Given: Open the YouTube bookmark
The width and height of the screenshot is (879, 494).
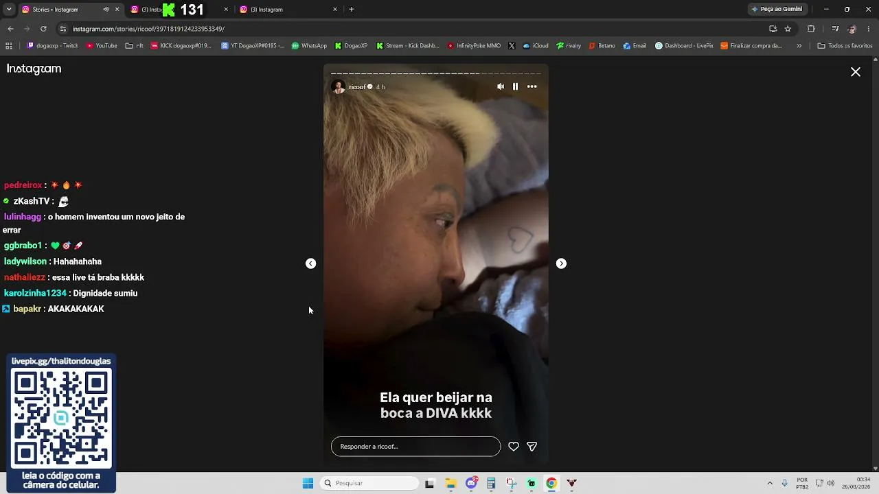Looking at the screenshot, I should (x=102, y=46).
